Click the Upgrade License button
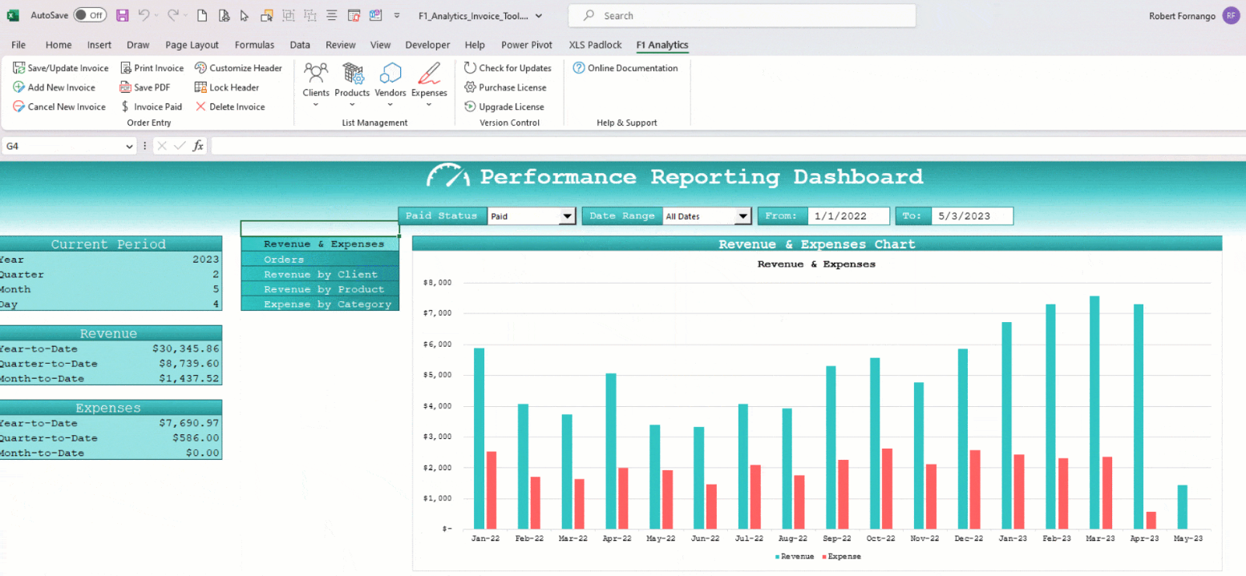The width and height of the screenshot is (1246, 576). click(x=504, y=107)
